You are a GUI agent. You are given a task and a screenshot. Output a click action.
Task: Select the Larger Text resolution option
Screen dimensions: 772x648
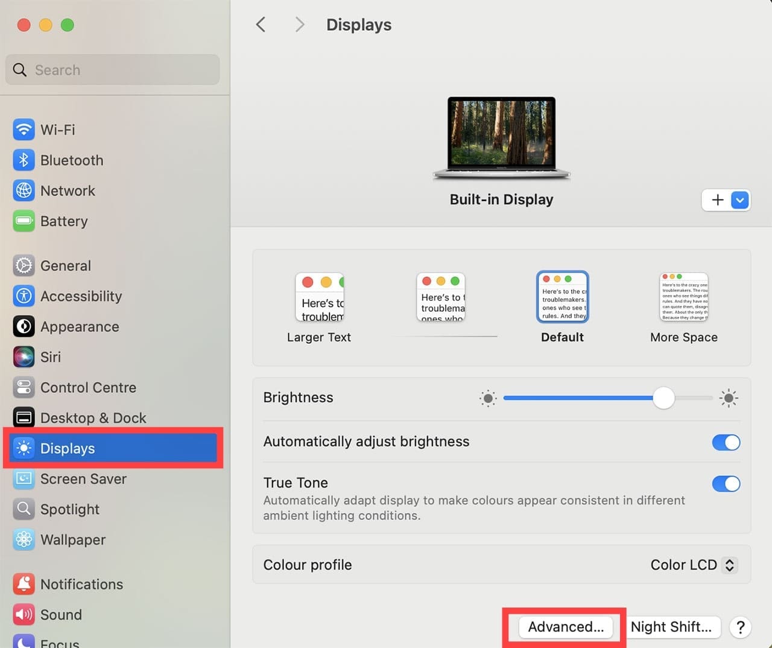coord(319,308)
